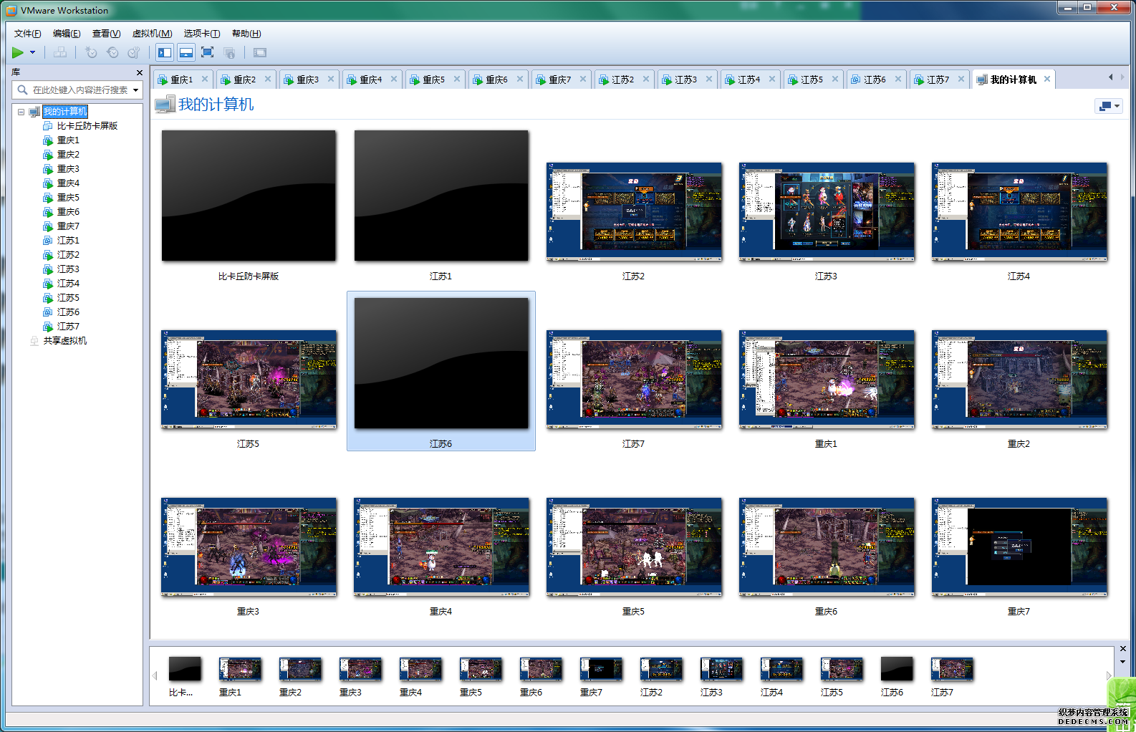Viewport: 1136px width, 732px height.
Task: Select the 江苏2 large thumbnail
Action: pos(634,212)
